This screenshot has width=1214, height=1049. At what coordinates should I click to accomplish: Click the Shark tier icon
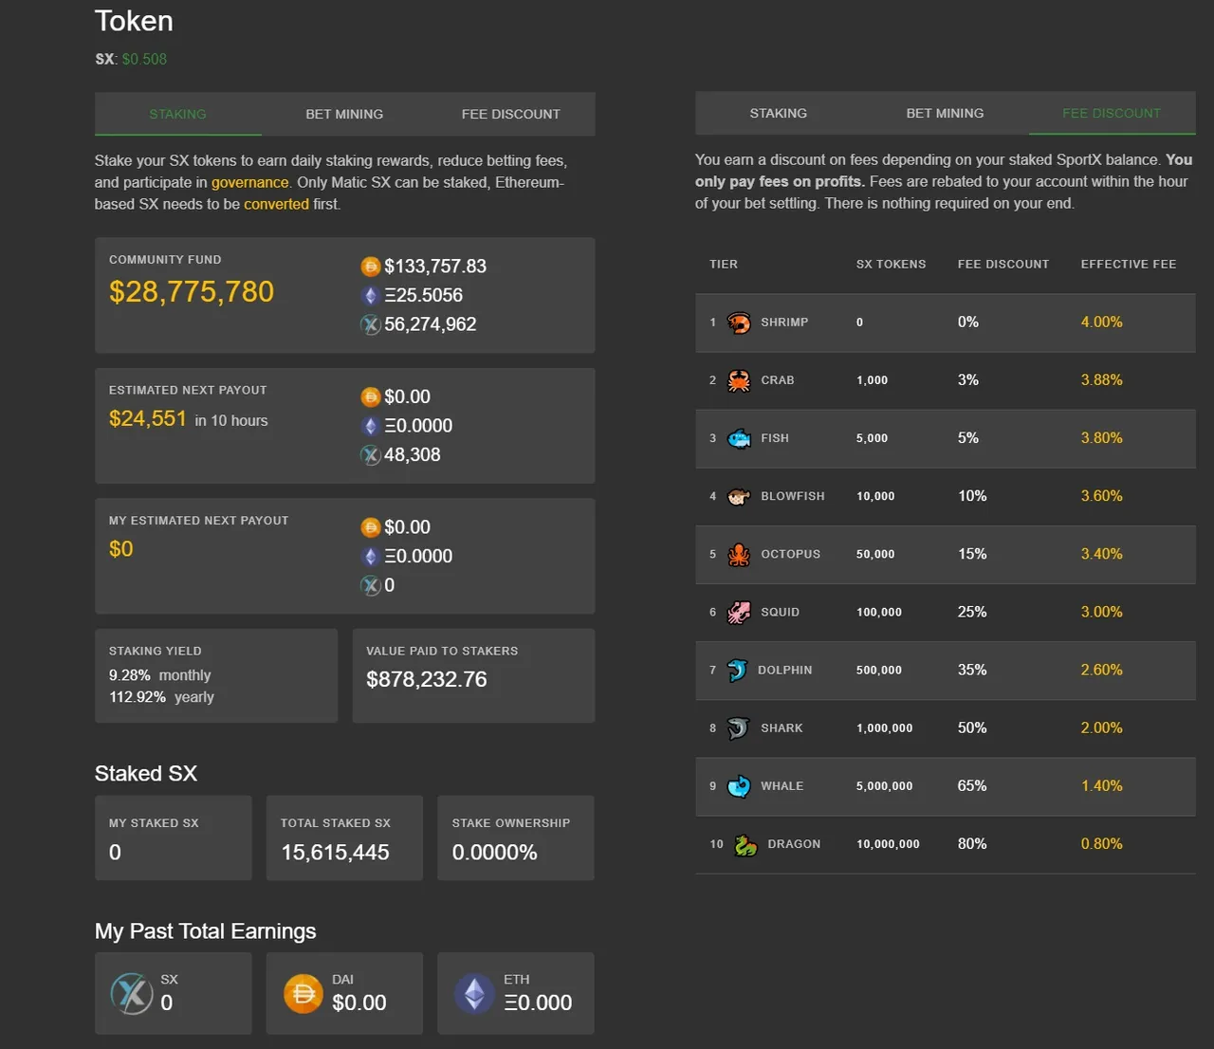click(739, 728)
